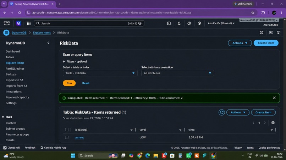Launch CloudShell from the top navigation icon
The width and height of the screenshot is (286, 160).
tap(169, 23)
